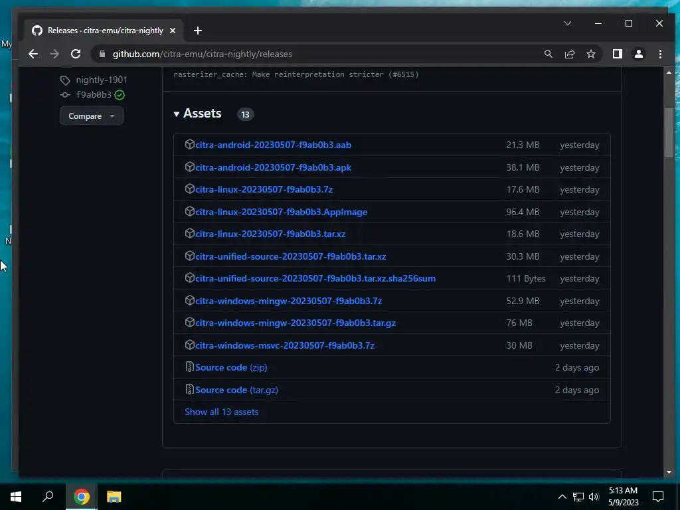Click the network icon in system tray
The width and height of the screenshot is (680, 510).
[578, 497]
